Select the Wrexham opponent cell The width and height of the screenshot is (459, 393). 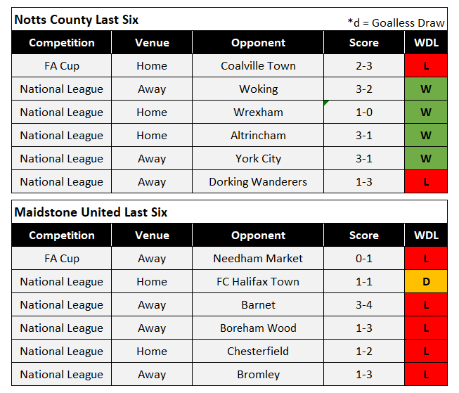click(x=258, y=112)
